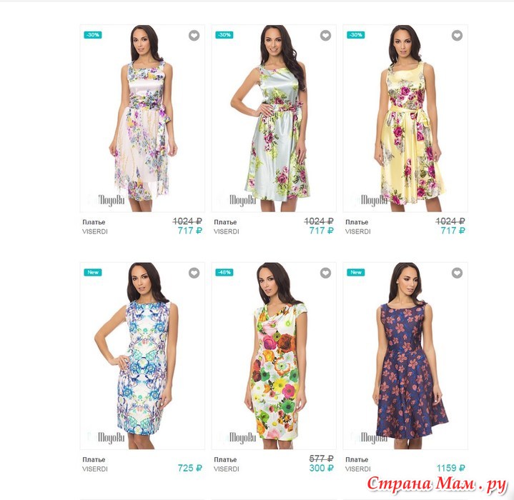
Task: Open the light-blue satin dress photo
Action: 274,118
